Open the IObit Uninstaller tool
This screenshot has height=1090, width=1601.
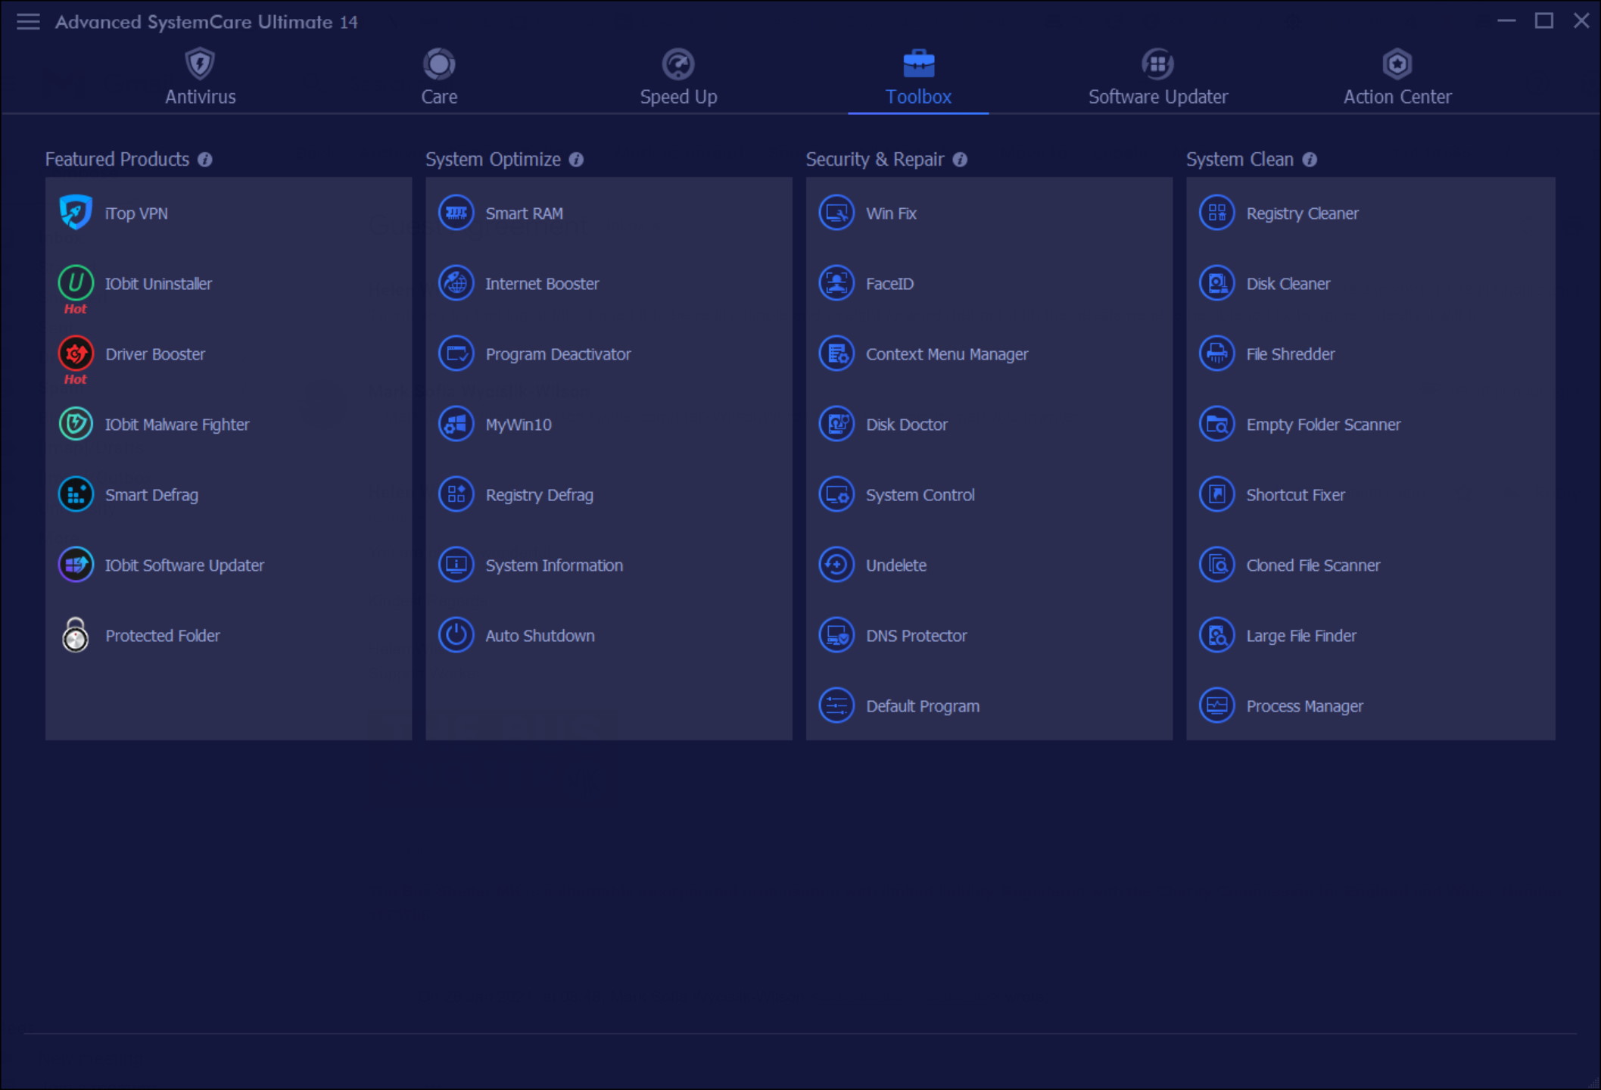pos(160,282)
